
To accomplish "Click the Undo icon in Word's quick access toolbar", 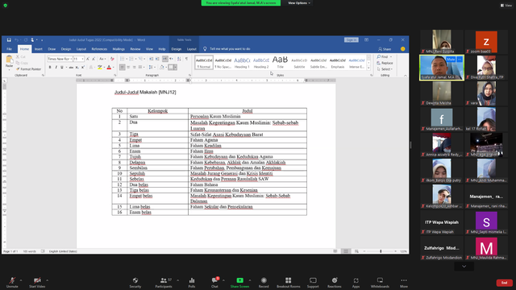I will coord(16,39).
